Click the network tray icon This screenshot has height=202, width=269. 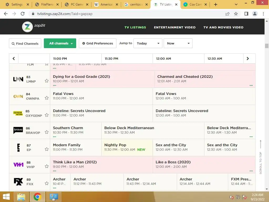[x=238, y=197]
